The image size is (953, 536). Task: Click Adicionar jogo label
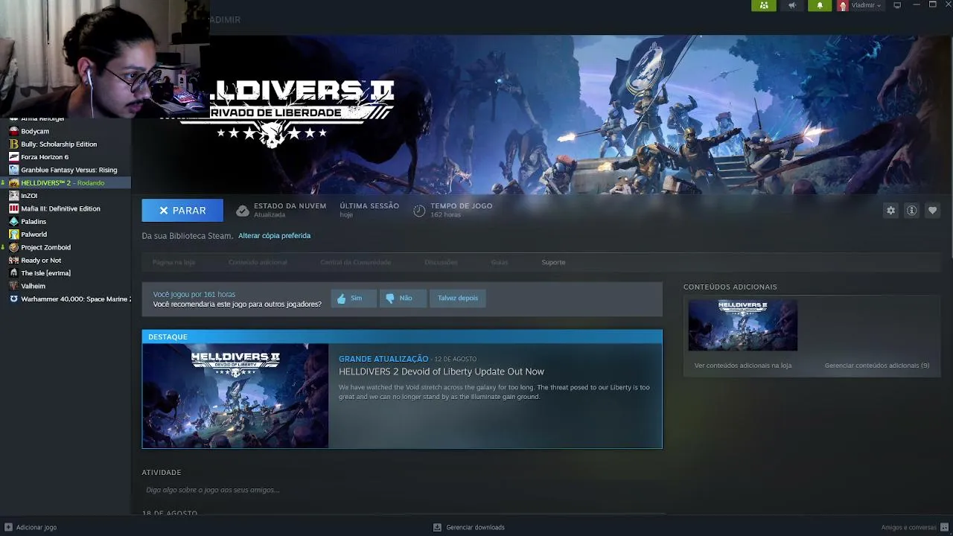pos(36,527)
